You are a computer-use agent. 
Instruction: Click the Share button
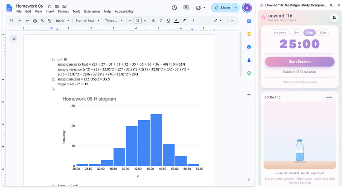(222, 8)
